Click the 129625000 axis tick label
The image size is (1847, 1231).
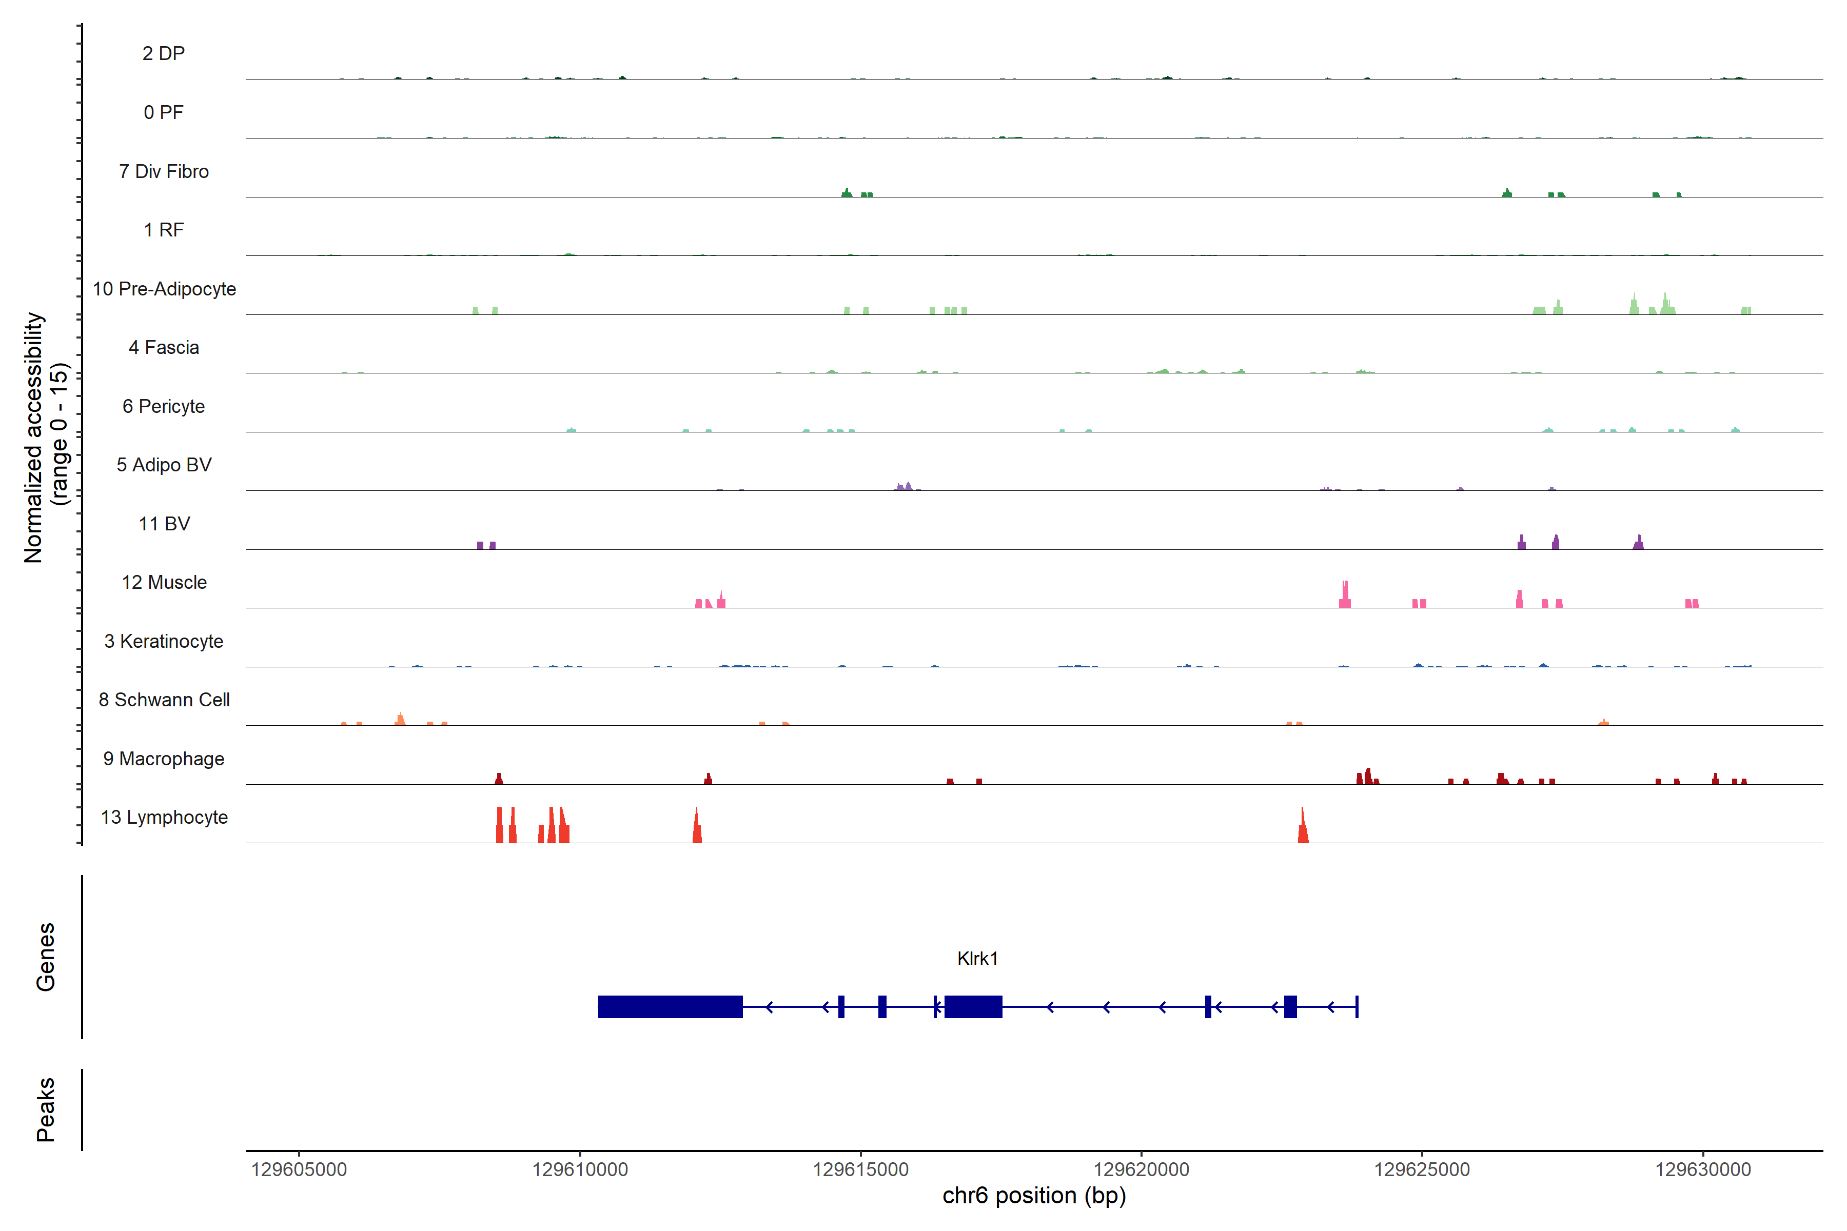pos(1422,1170)
